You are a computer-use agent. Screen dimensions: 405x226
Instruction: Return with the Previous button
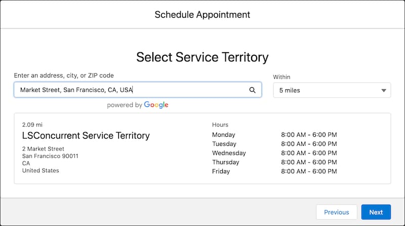337,212
